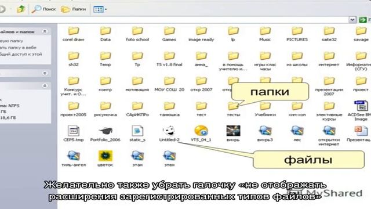
Task: Select the откр 2007 folder
Action: [x=201, y=84]
